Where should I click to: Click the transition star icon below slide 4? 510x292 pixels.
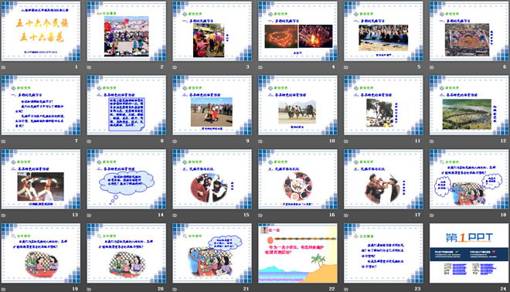point(260,67)
